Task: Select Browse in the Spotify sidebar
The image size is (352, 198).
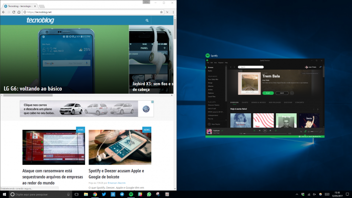Action: click(211, 67)
